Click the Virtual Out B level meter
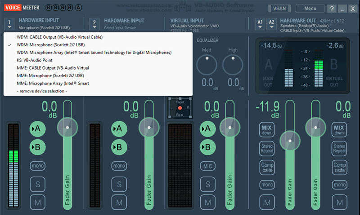 [319, 68]
